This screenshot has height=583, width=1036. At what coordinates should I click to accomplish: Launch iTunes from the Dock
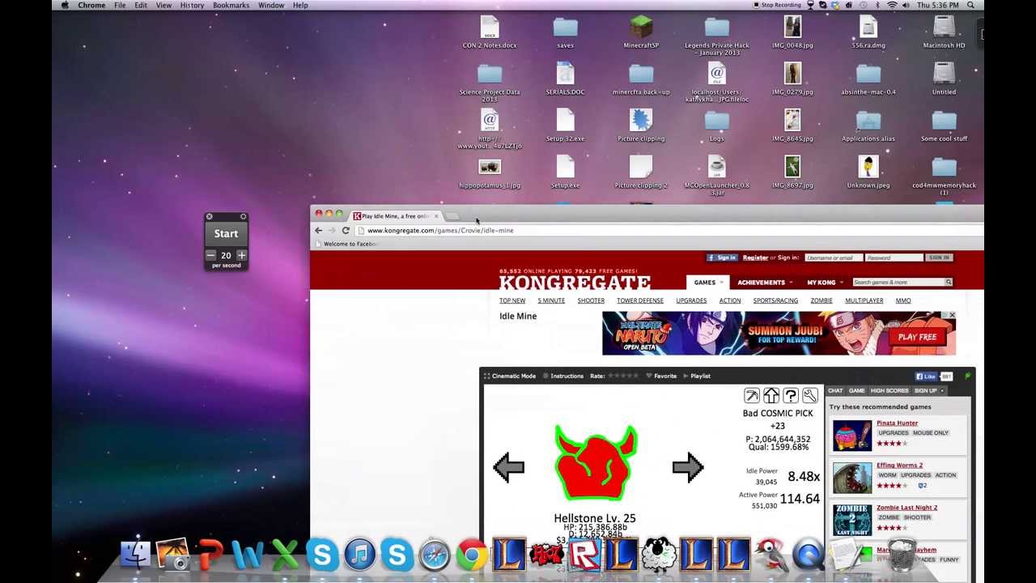coord(359,555)
